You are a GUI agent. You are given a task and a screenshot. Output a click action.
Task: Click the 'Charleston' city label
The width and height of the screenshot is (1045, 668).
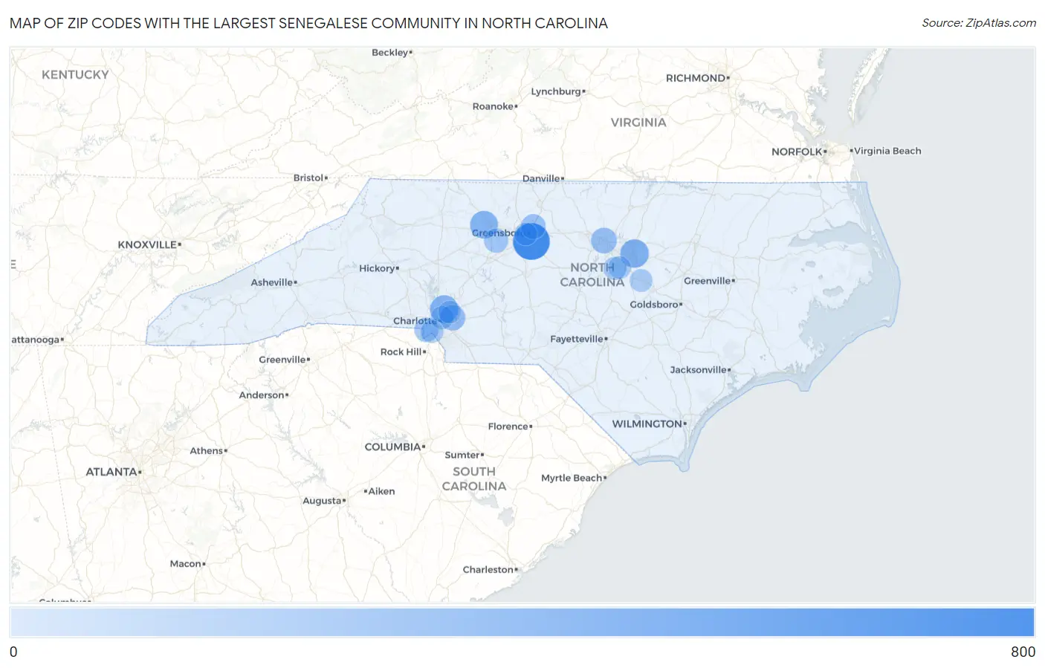coord(488,570)
